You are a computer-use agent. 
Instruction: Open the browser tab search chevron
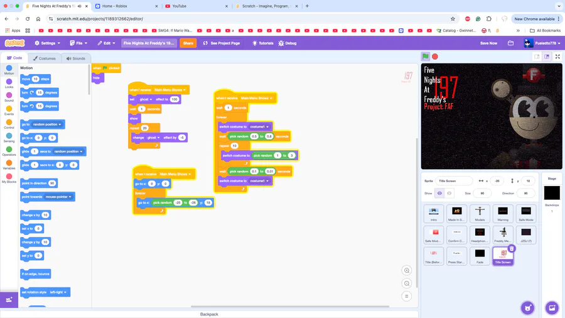[x=559, y=6]
